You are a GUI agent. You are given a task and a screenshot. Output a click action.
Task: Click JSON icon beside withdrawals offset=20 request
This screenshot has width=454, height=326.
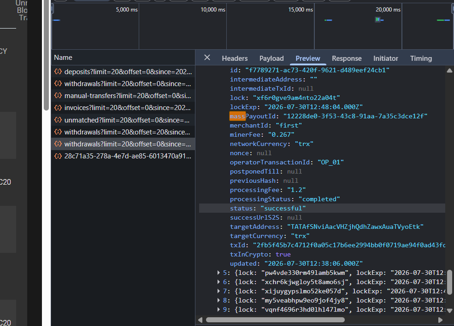[x=58, y=132]
